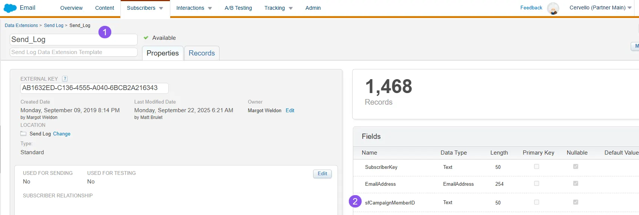Toggle sfCampaignMemberID Primary Key checkbox
Viewport: 639px width, 215px height.
coord(536,202)
